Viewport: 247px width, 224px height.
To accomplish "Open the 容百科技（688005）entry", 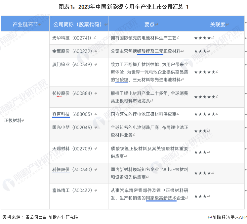I will 72,114.
